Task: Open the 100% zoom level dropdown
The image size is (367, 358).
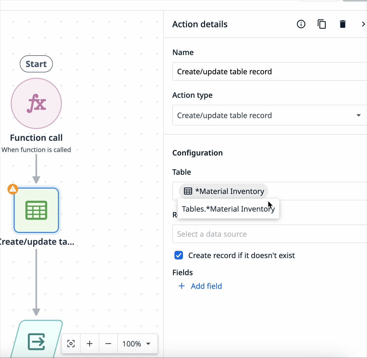Action: click(137, 344)
